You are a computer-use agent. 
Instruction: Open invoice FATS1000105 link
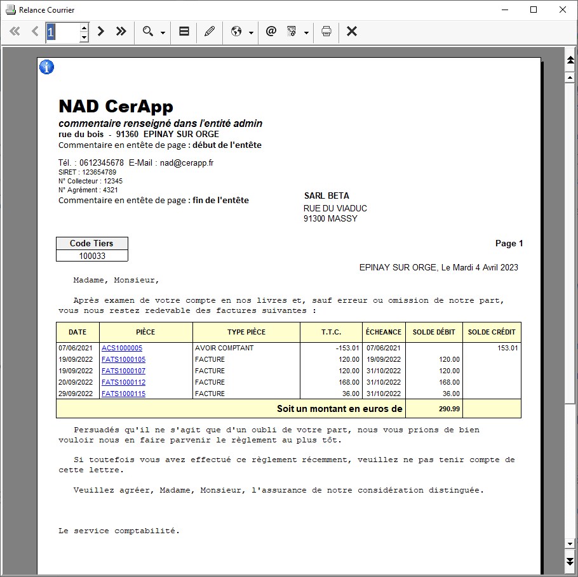(x=123, y=359)
